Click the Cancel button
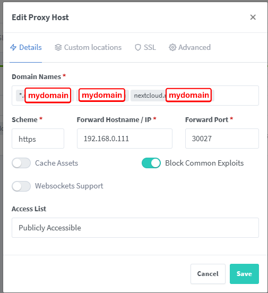The height and width of the screenshot is (293, 268). pyautogui.click(x=208, y=274)
